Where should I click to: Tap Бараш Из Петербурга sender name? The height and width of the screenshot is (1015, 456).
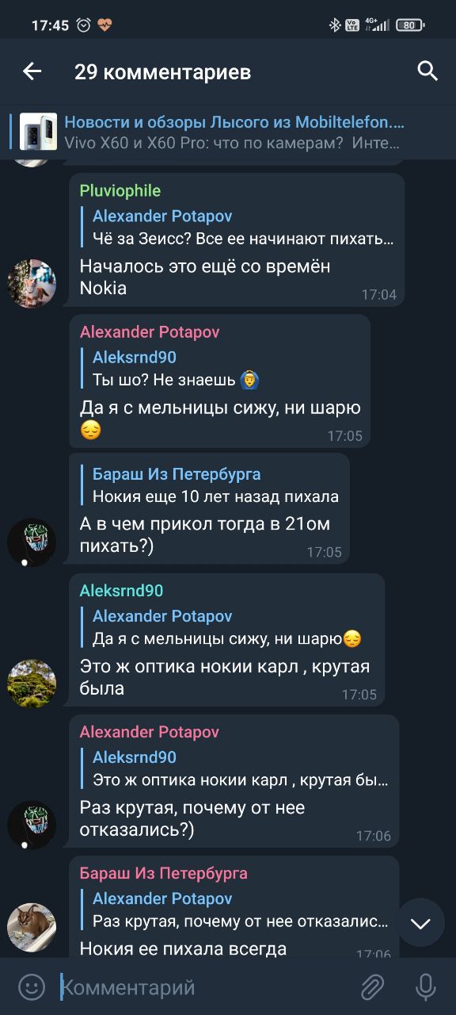pyautogui.click(x=164, y=873)
